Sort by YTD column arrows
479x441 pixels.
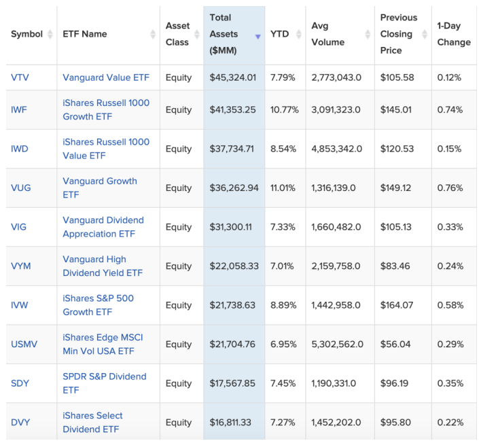coord(298,34)
